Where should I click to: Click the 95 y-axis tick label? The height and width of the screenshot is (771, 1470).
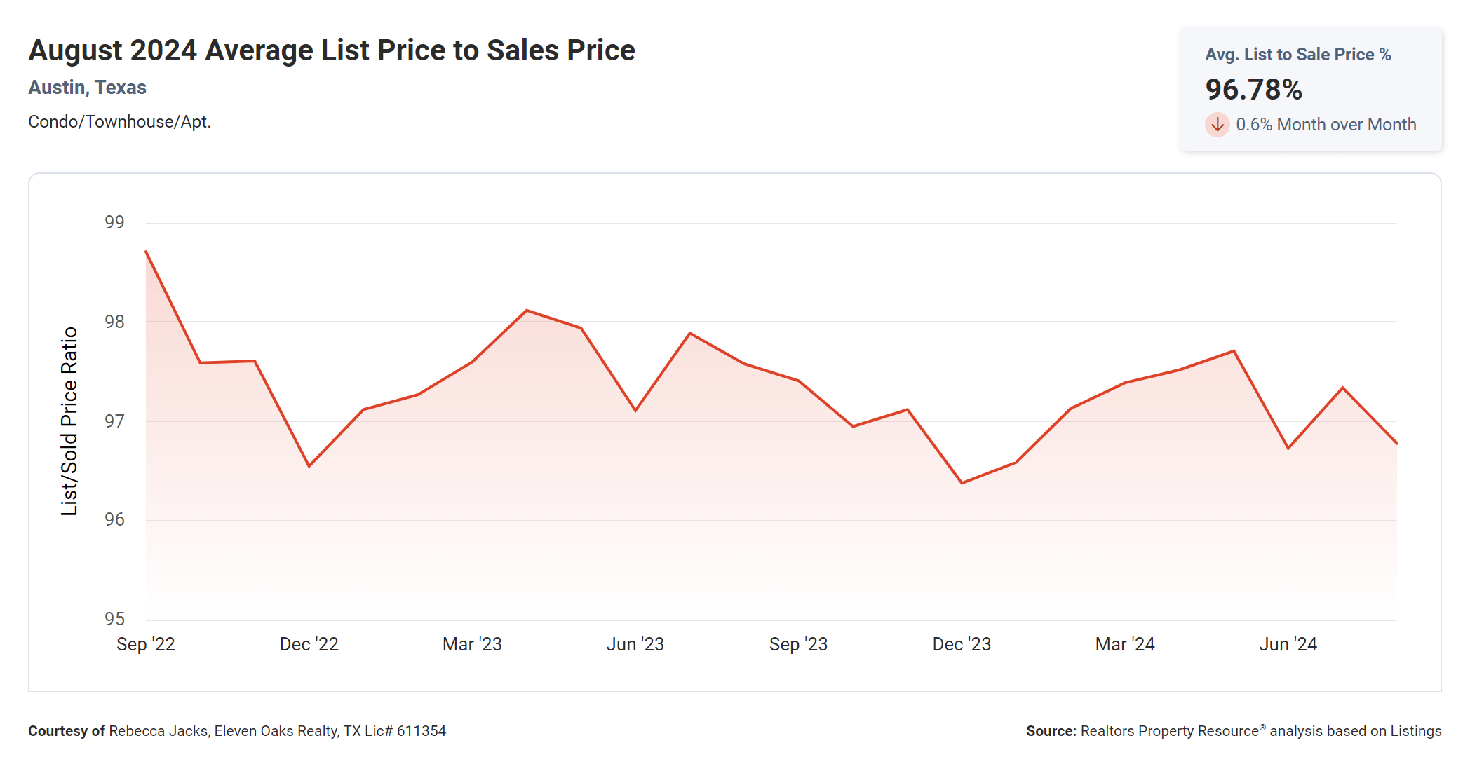(114, 619)
